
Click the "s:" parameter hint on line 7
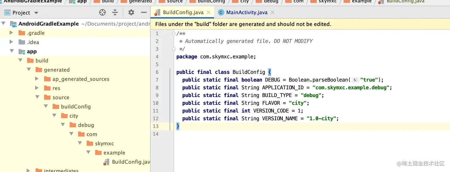[x=355, y=80]
